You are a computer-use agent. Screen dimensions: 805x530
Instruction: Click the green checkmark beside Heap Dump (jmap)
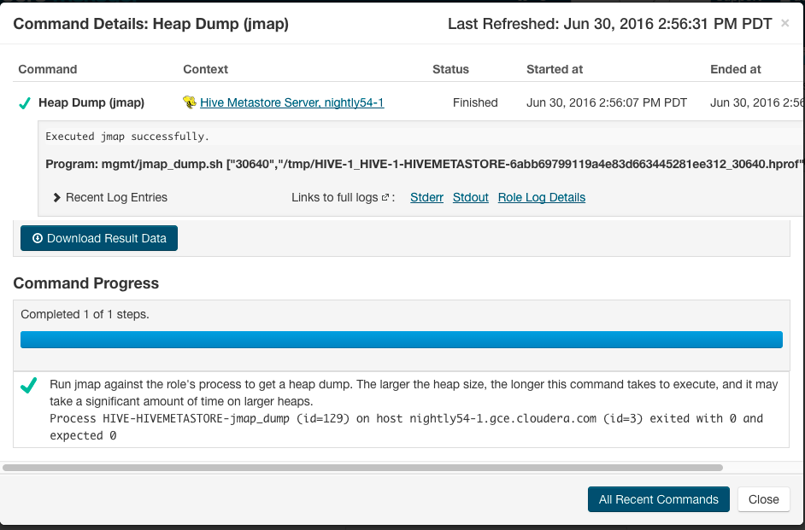(x=24, y=103)
